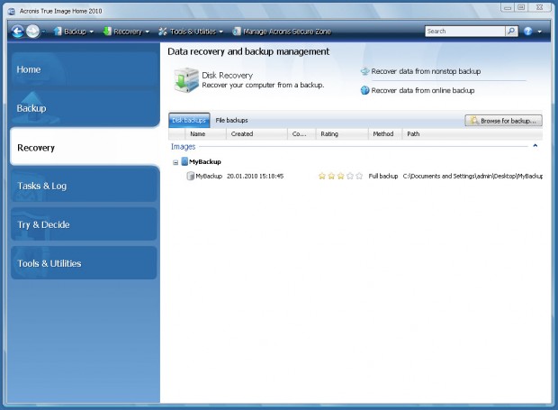Sort by the Path column header
Image resolution: width=558 pixels, height=410 pixels.
point(472,134)
